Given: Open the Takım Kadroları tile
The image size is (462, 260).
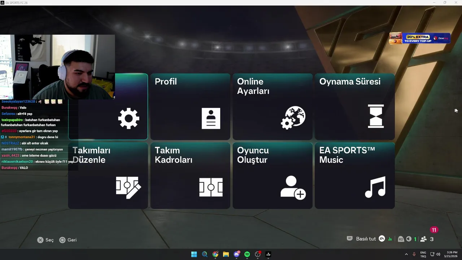Looking at the screenshot, I should [190, 175].
